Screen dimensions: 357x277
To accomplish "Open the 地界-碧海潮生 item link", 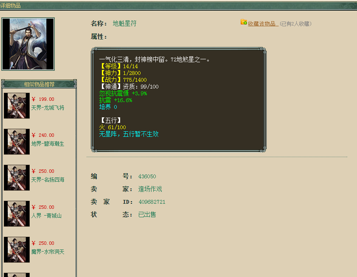I will coord(48,144).
